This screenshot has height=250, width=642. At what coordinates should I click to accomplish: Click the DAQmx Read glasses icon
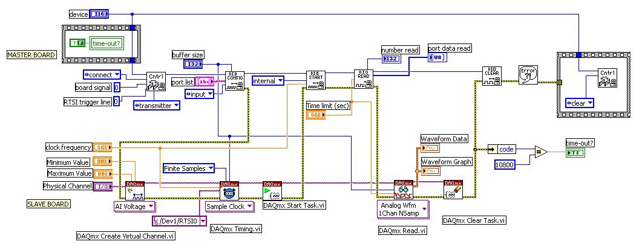coord(403,190)
